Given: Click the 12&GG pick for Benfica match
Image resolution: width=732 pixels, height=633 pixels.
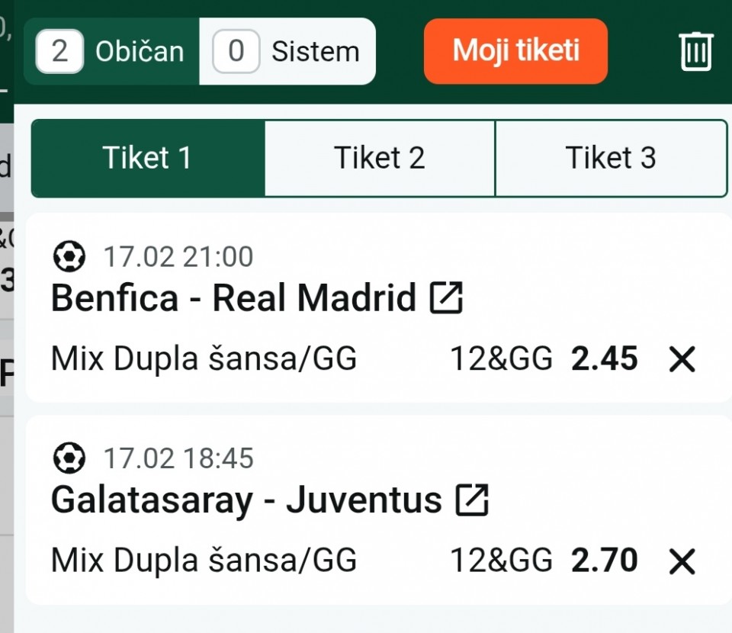Looking at the screenshot, I should point(501,359).
